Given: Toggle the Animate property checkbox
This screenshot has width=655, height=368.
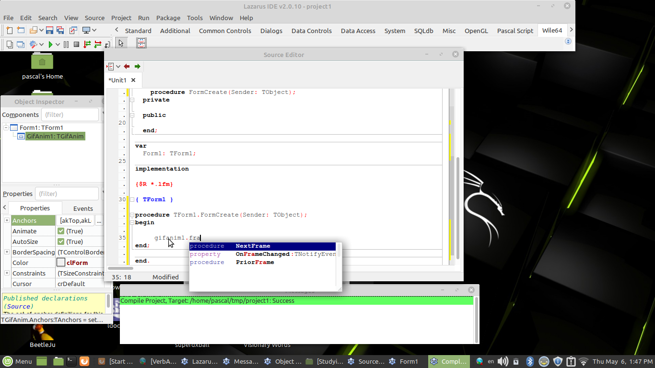Looking at the screenshot, I should point(61,231).
